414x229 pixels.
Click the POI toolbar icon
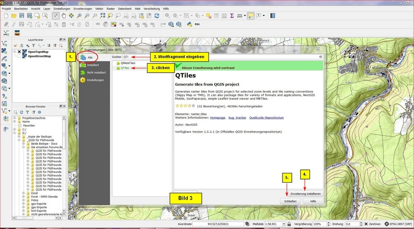pyautogui.click(x=197, y=24)
